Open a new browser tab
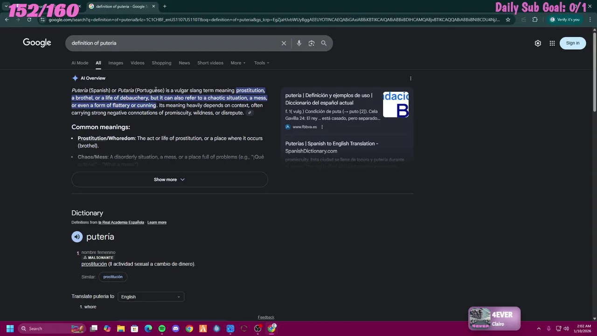This screenshot has height=336, width=597. 165,6
